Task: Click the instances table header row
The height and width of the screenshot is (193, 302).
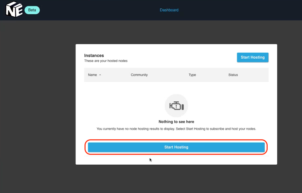Action: pyautogui.click(x=176, y=75)
